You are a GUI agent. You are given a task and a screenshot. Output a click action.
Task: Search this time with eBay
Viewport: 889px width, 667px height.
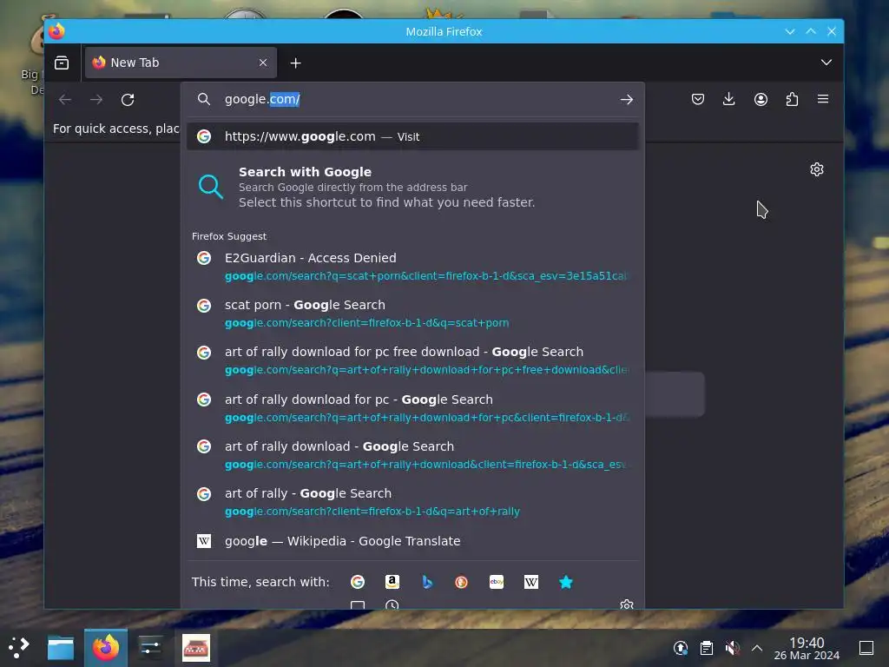(x=497, y=582)
